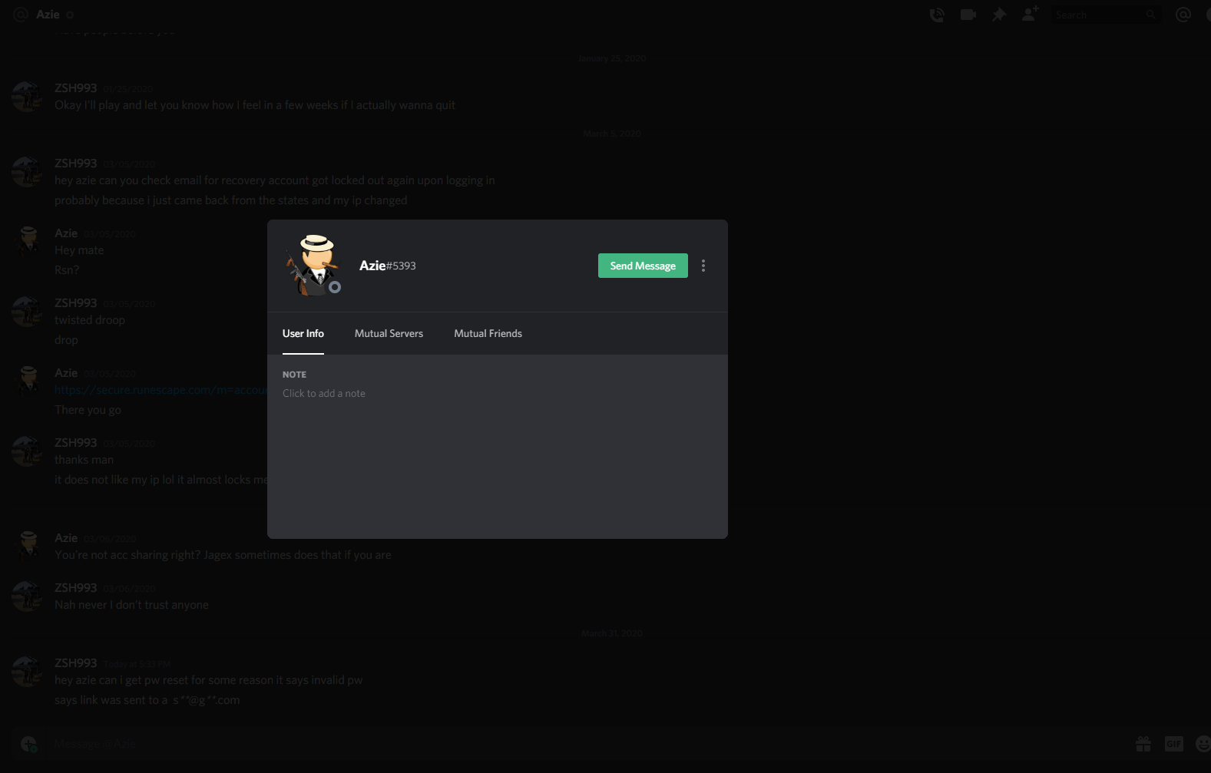Open the three-dot more options menu
Viewport: 1211px width, 773px height.
(703, 266)
